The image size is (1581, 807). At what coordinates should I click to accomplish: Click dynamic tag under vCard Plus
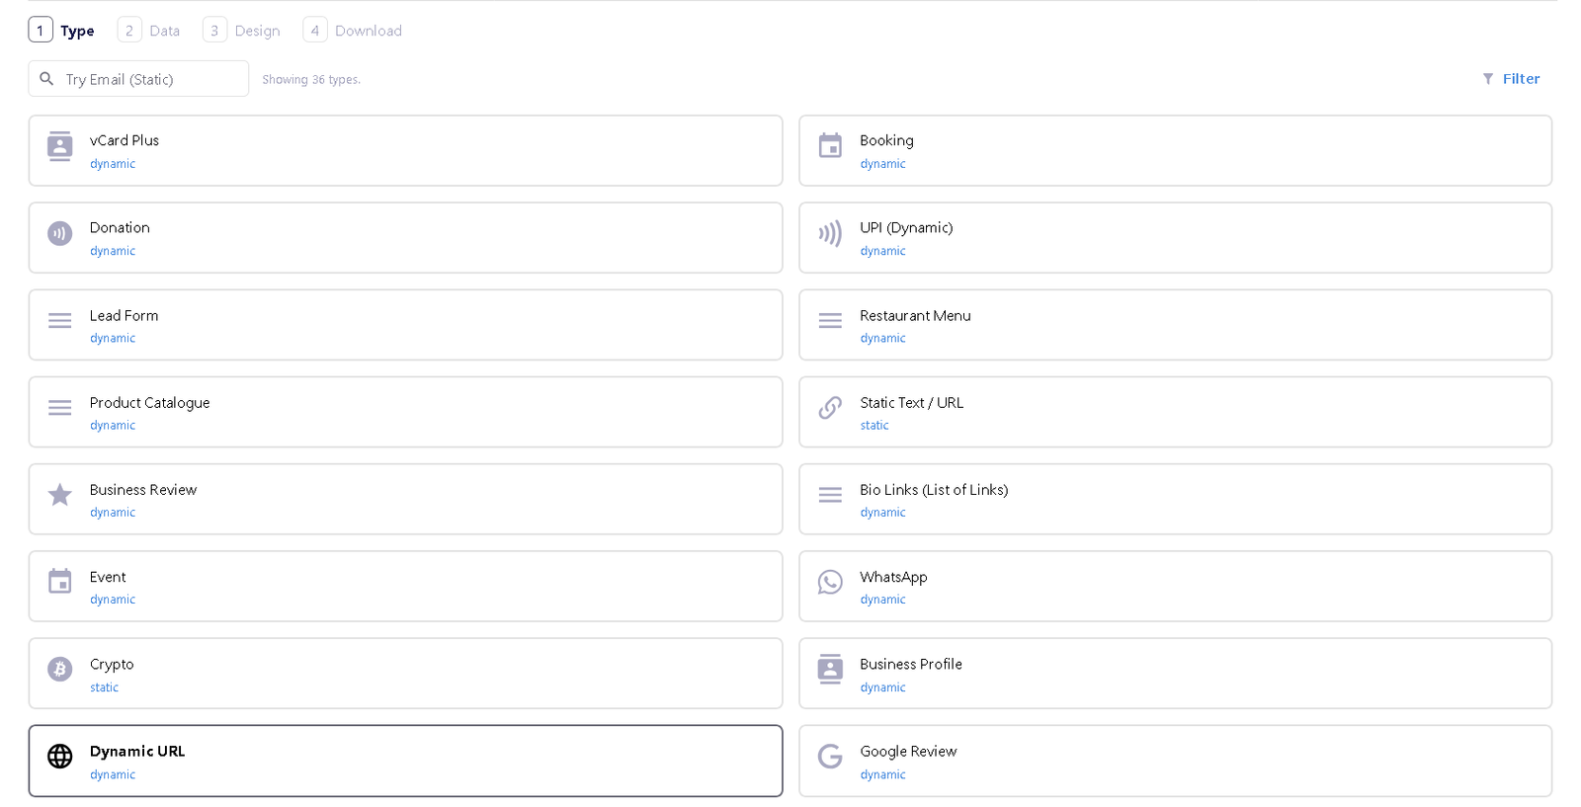point(113,164)
